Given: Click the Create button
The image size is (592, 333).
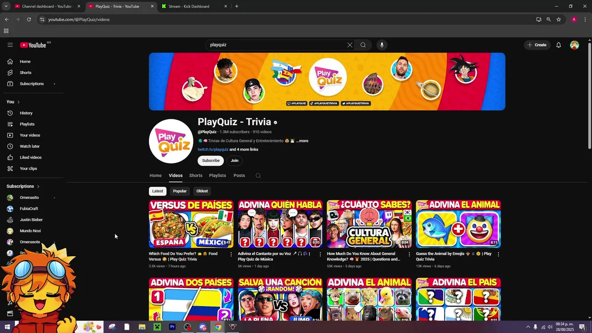Looking at the screenshot, I should (536, 45).
